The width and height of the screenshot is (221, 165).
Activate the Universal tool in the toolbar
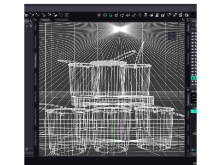point(116,15)
